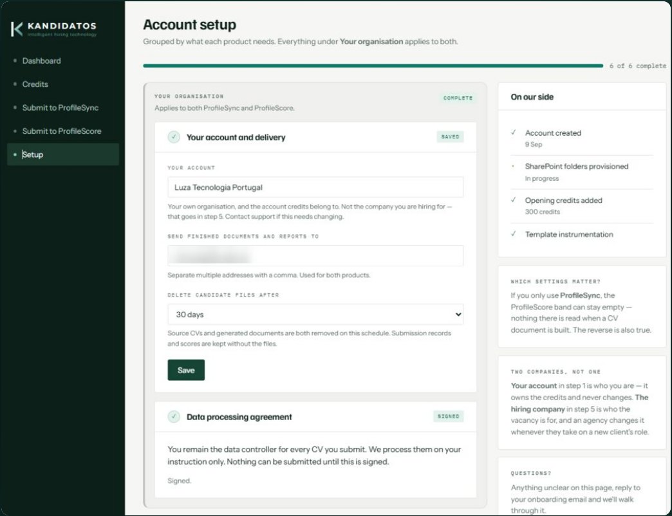This screenshot has width=672, height=516.
Task: Click the Data processing agreement heading
Action: [x=239, y=417]
